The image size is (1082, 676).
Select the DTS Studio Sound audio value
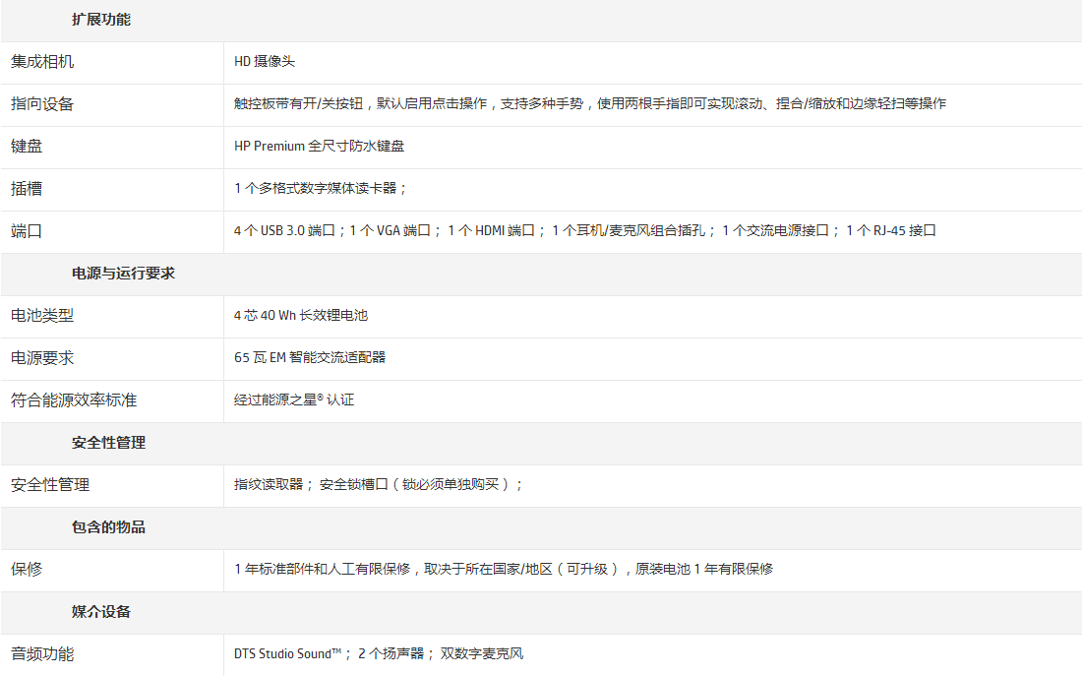pyautogui.click(x=287, y=654)
